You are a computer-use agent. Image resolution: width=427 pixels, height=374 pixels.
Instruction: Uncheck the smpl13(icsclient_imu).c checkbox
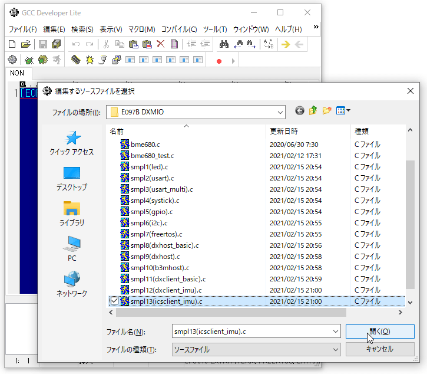(114, 301)
